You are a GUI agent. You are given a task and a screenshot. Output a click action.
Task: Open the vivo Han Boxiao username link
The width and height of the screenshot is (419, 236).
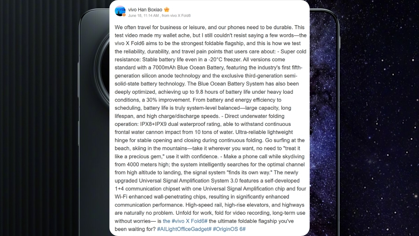click(145, 9)
